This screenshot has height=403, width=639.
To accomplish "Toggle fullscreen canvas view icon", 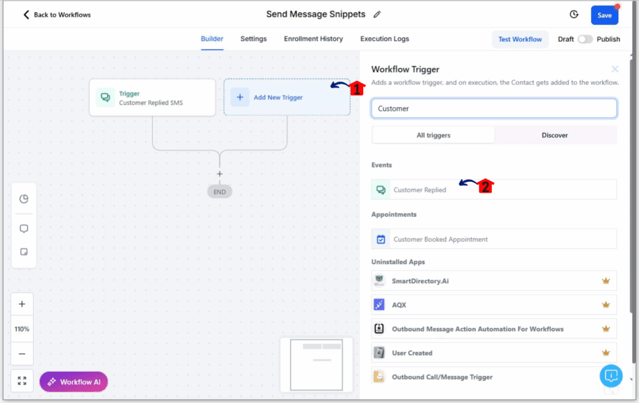I will point(22,381).
